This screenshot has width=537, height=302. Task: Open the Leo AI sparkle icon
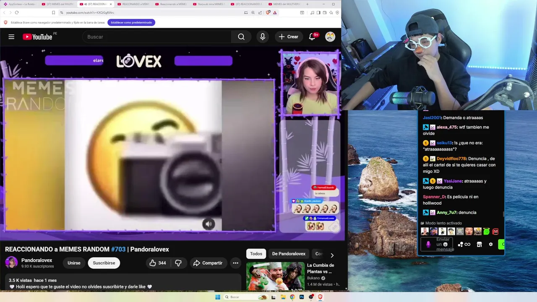(331, 13)
